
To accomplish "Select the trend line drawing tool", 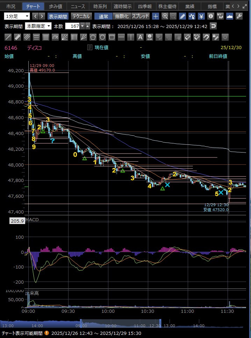I will (8, 37).
